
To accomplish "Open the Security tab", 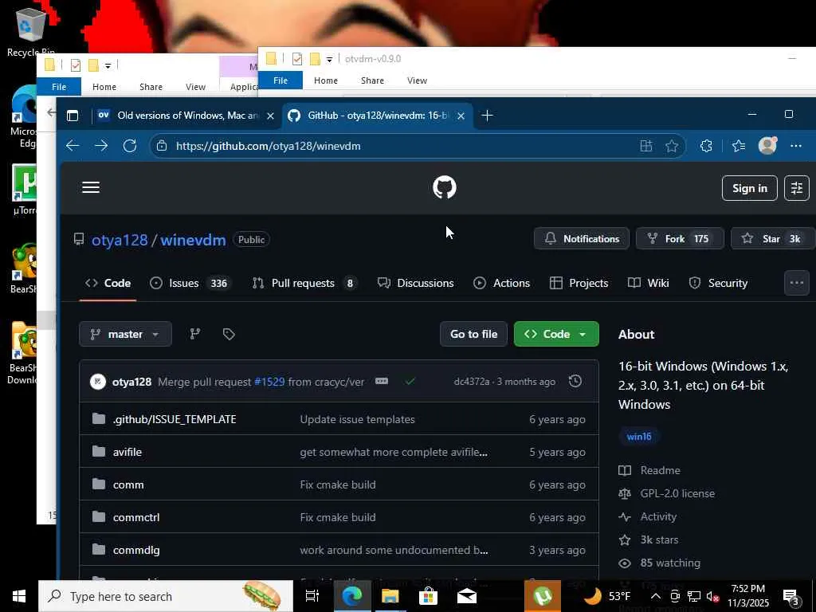I will [x=718, y=283].
